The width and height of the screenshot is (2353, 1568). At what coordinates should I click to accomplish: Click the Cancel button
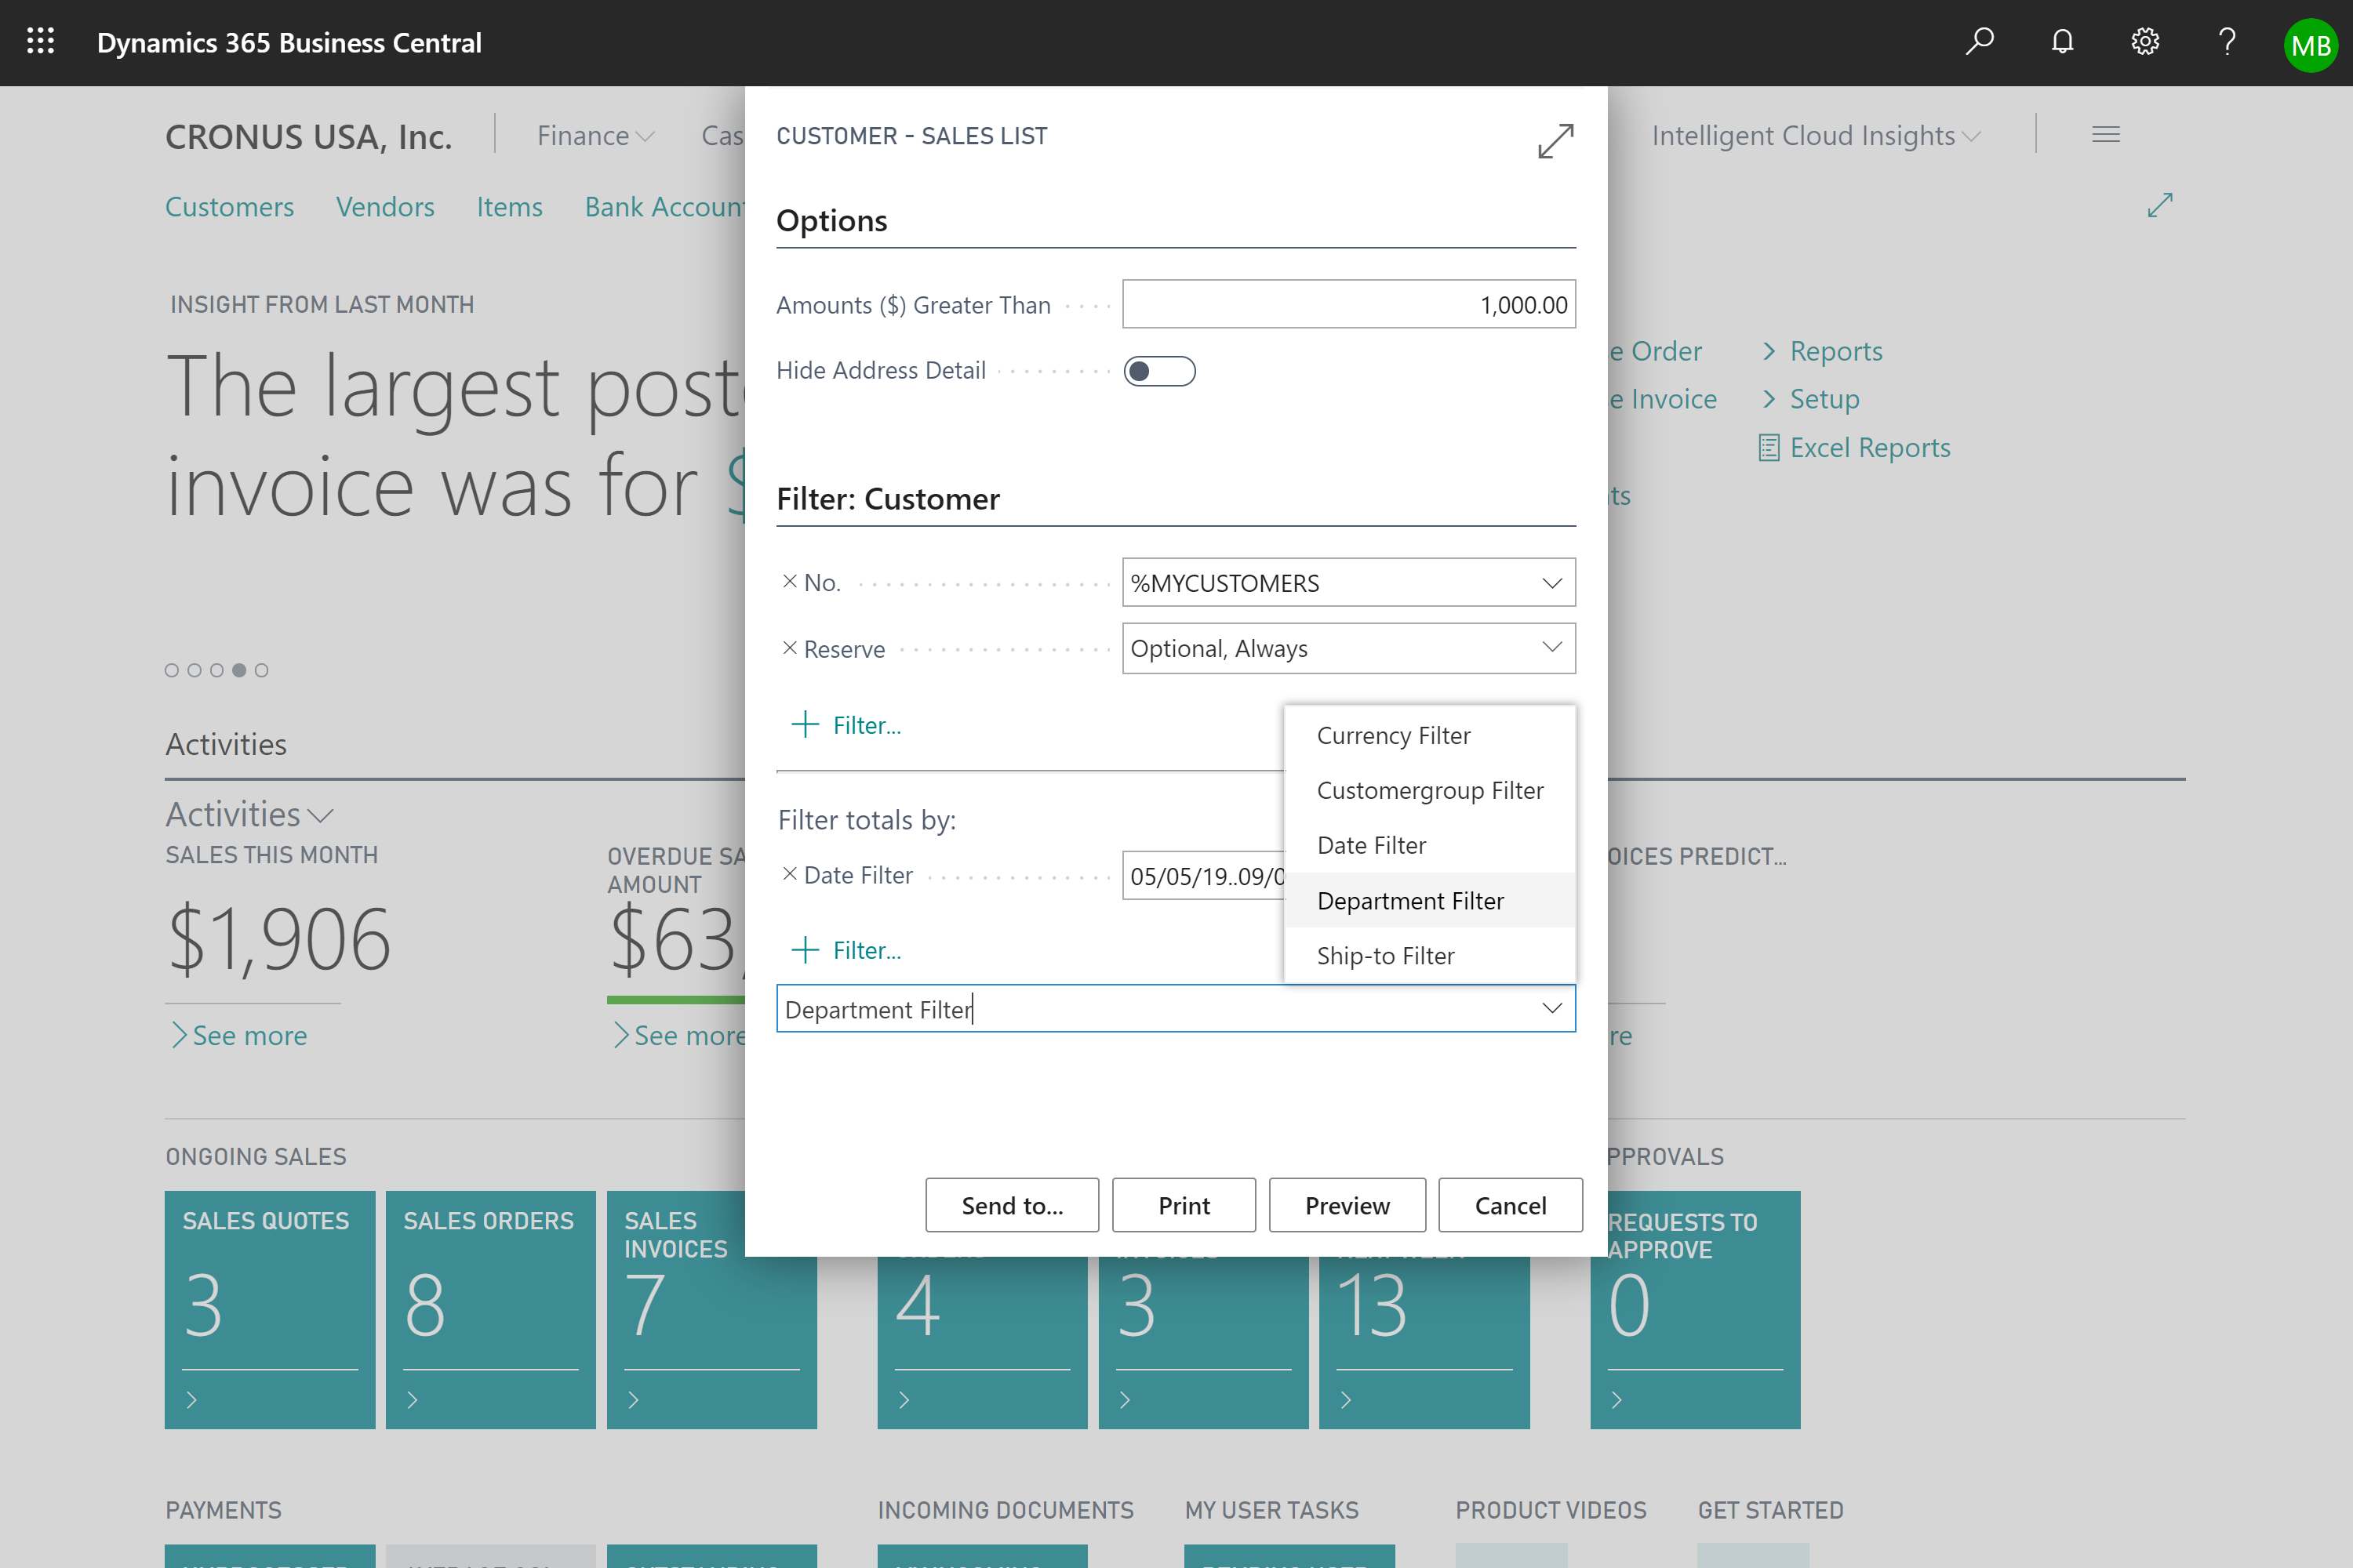click(x=1507, y=1204)
